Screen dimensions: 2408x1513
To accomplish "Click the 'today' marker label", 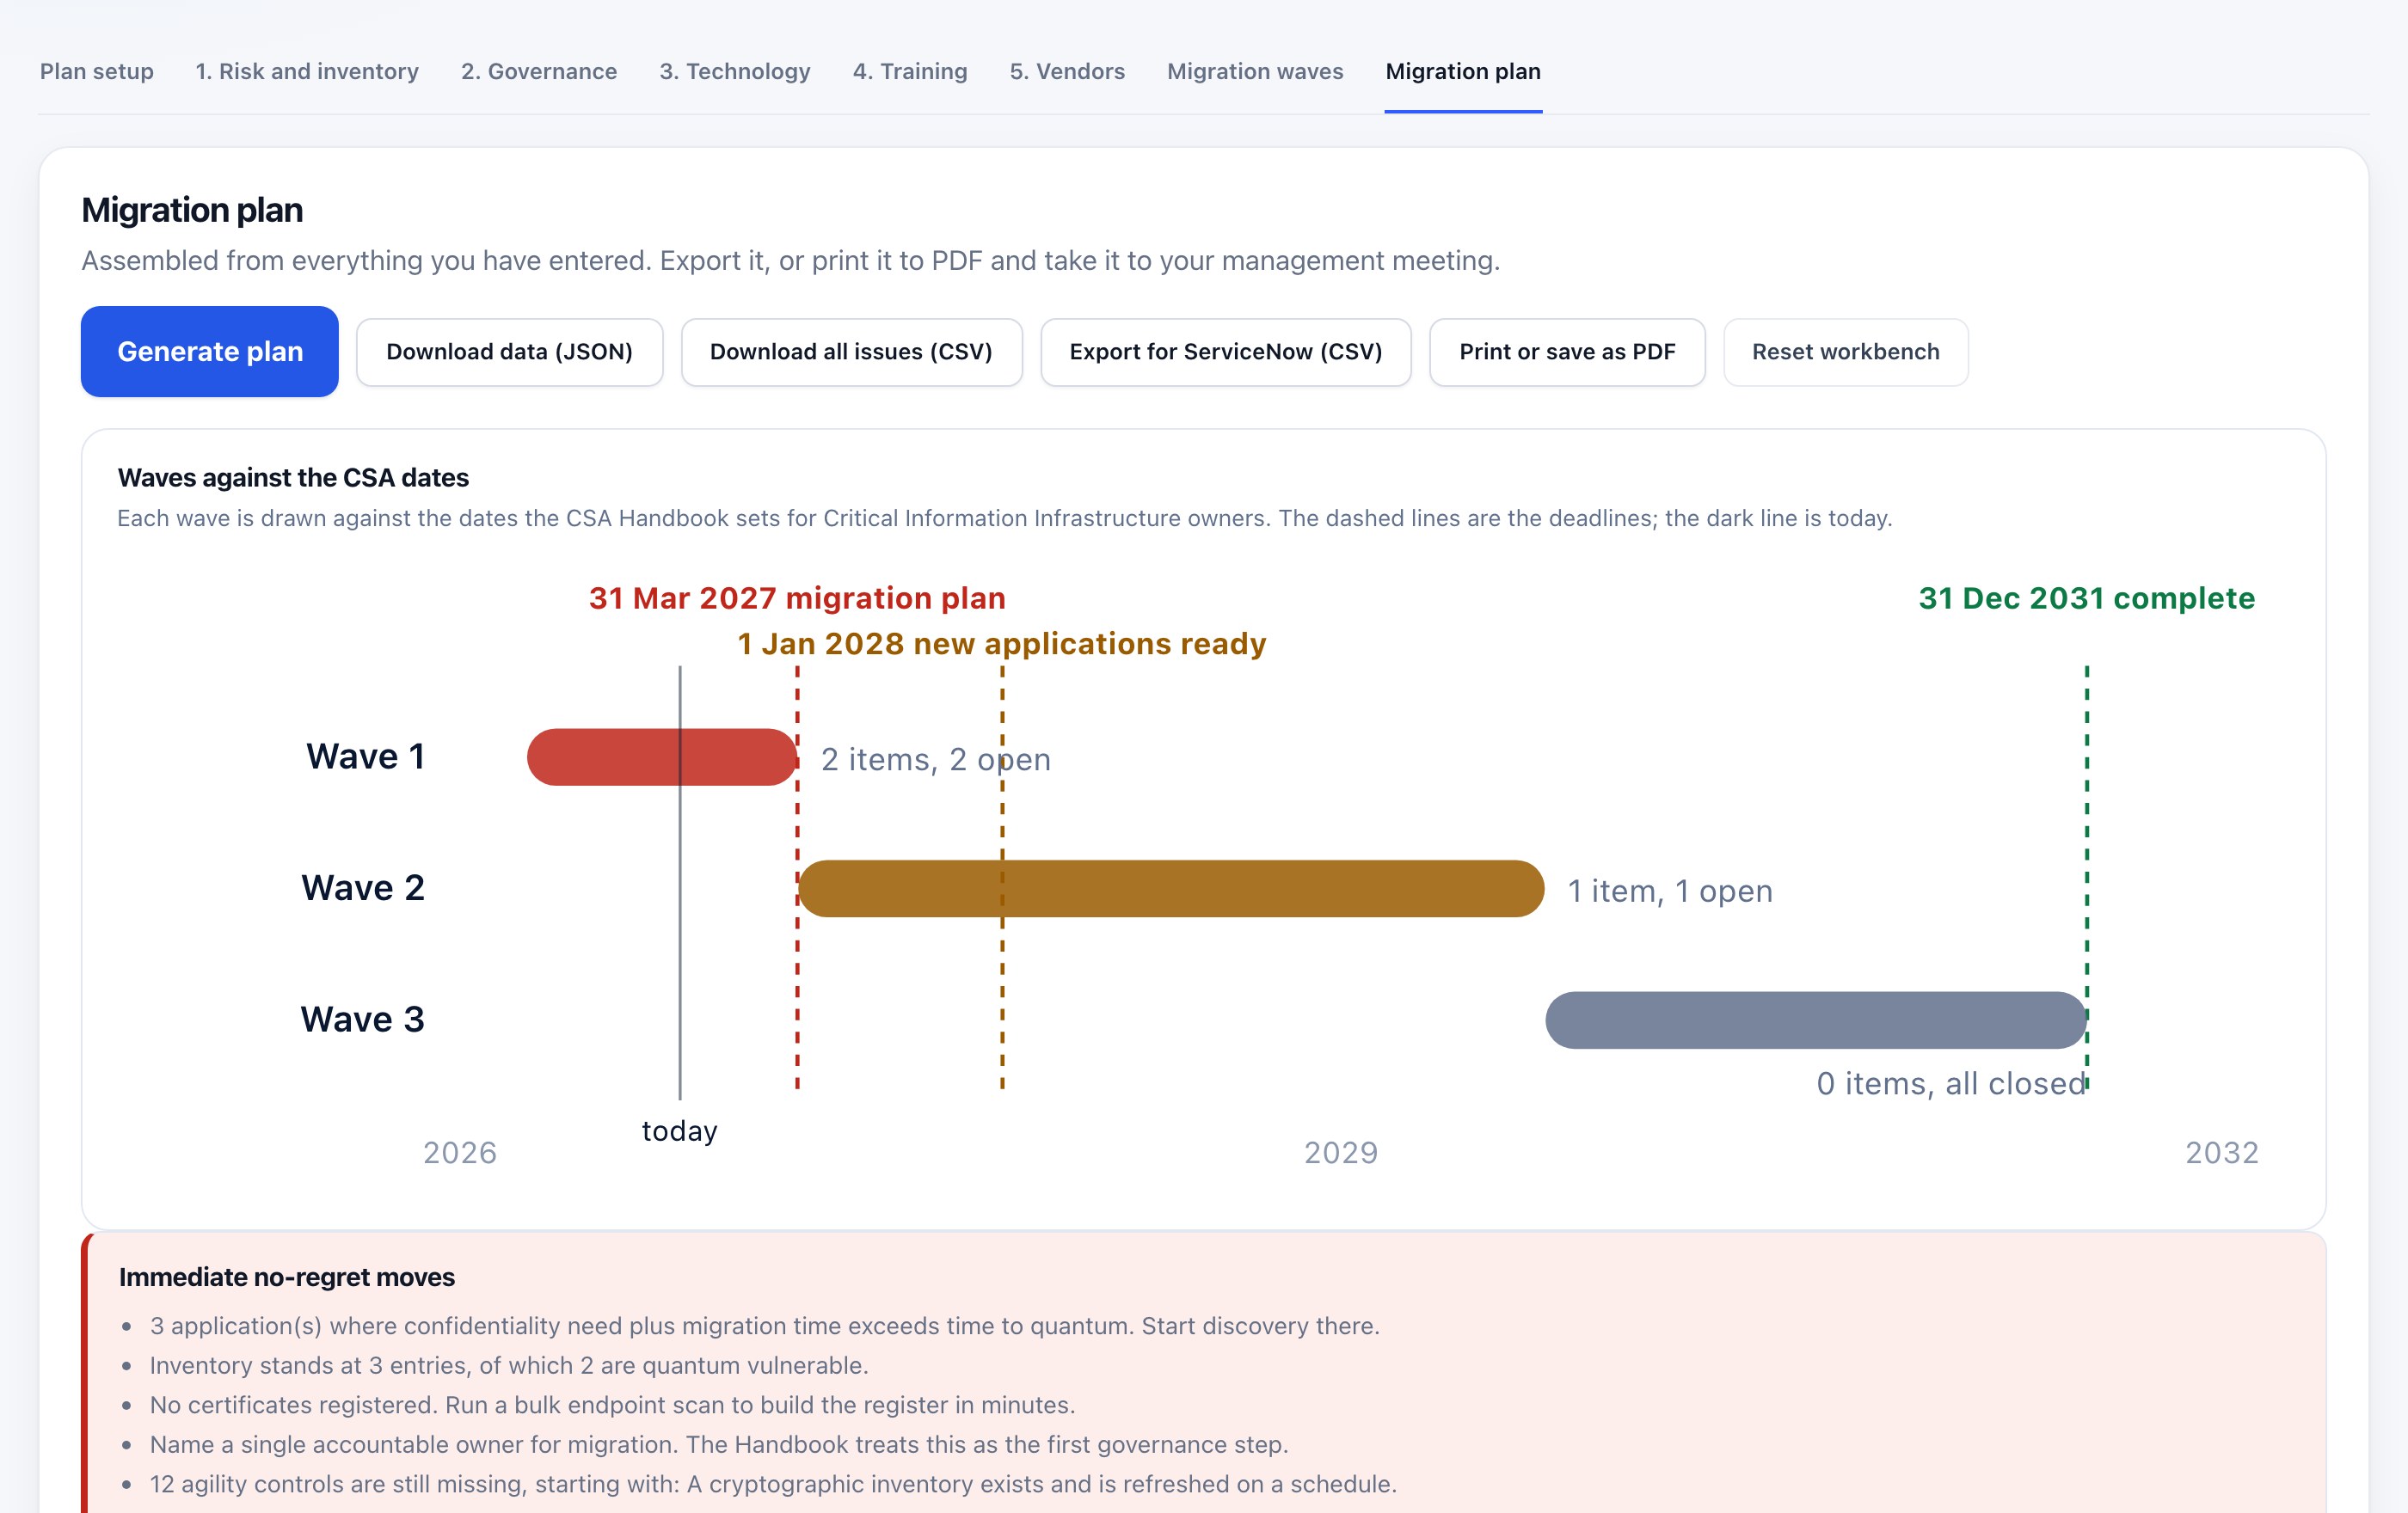I will click(680, 1130).
